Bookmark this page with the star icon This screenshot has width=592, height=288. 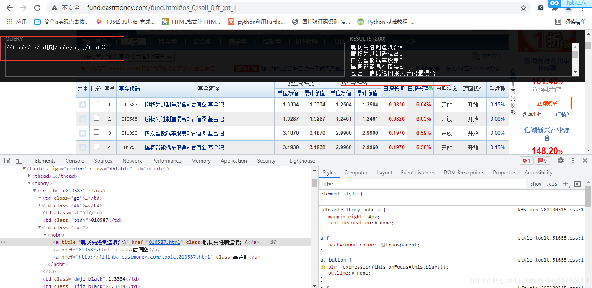(x=524, y=8)
